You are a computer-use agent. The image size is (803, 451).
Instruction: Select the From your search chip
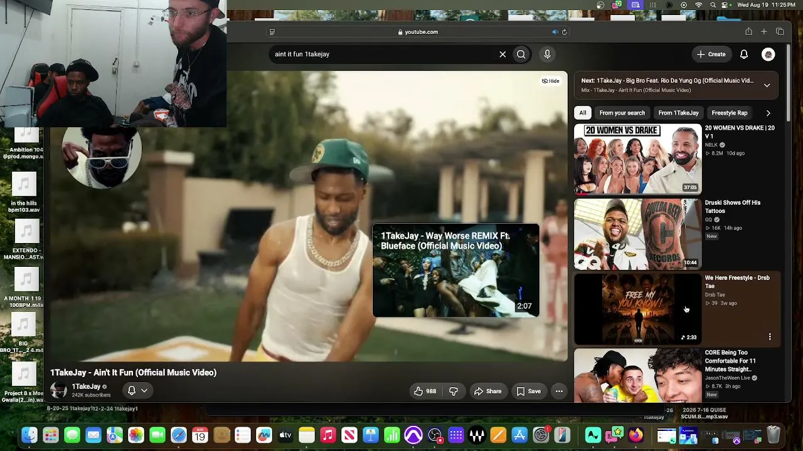pos(622,113)
